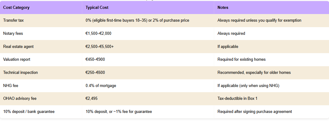Click the Cost Category column header
This screenshot has height=123, width=329.
tap(16, 8)
